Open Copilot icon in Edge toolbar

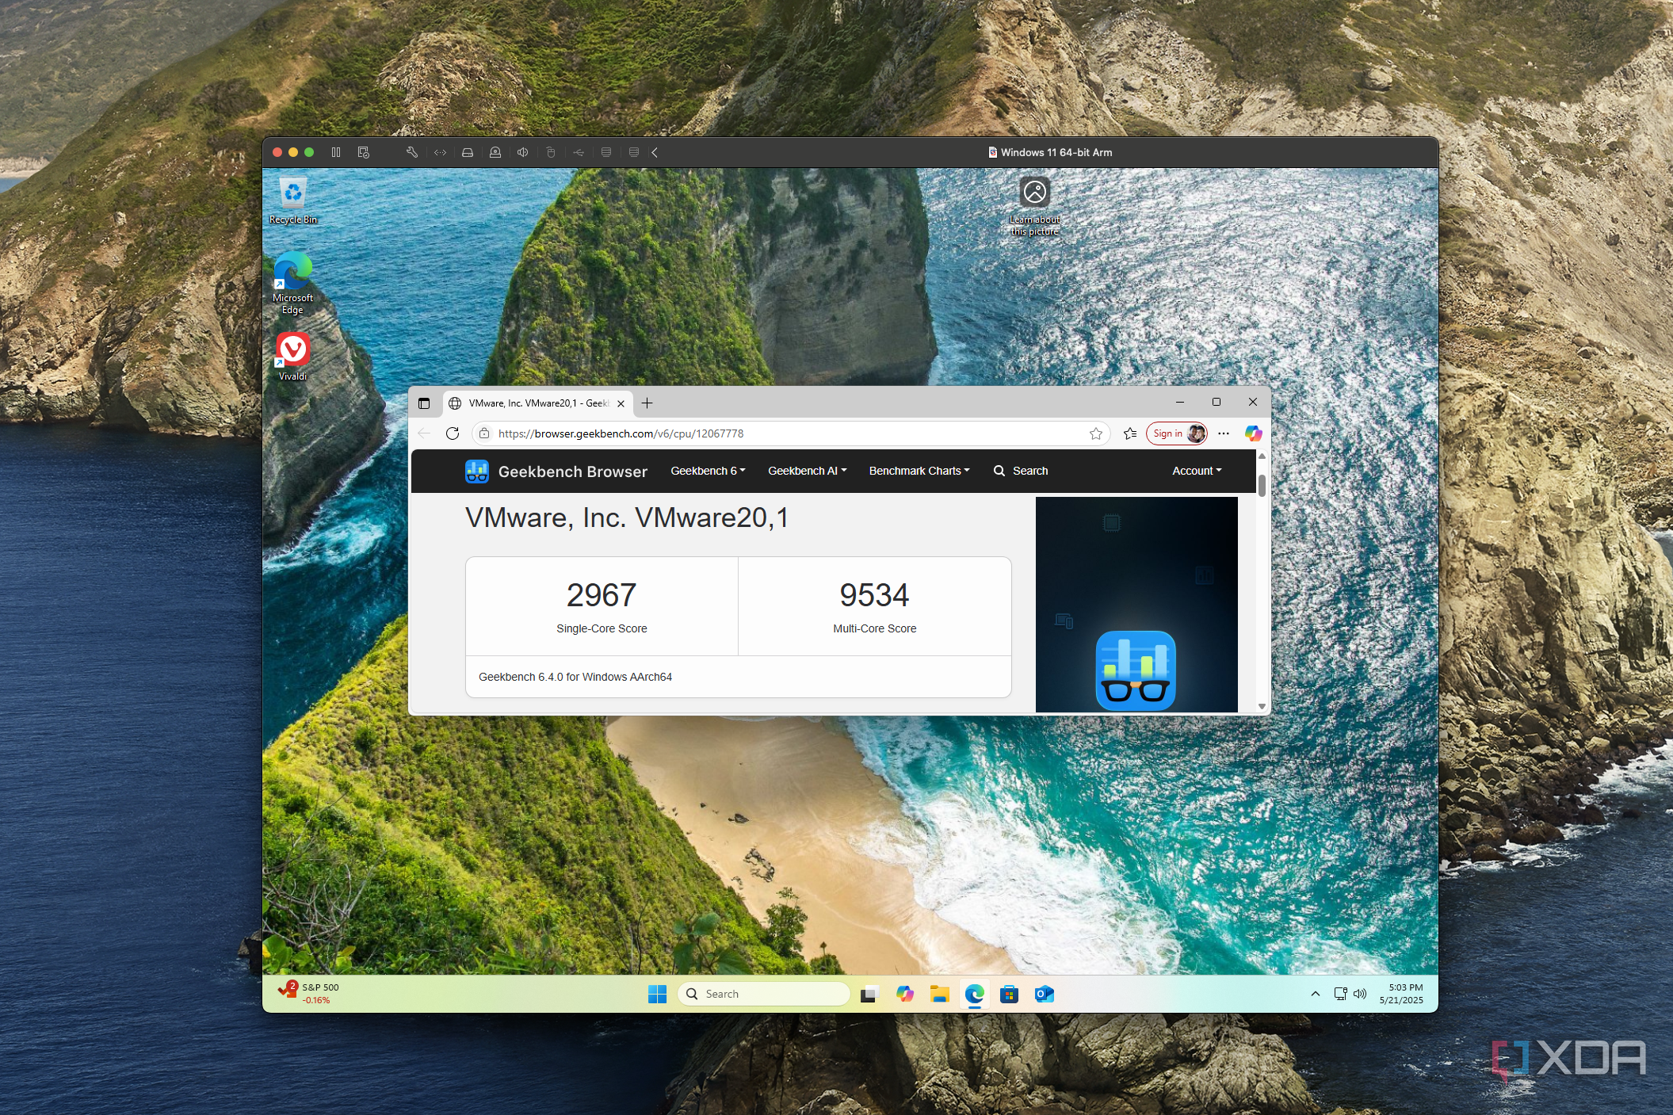(1253, 433)
